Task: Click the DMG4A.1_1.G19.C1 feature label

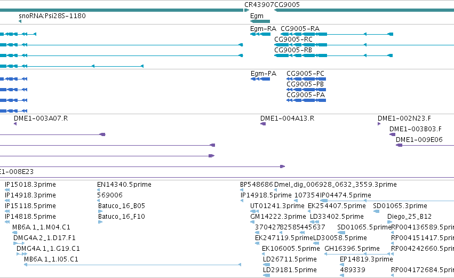Action: pyautogui.click(x=48, y=249)
